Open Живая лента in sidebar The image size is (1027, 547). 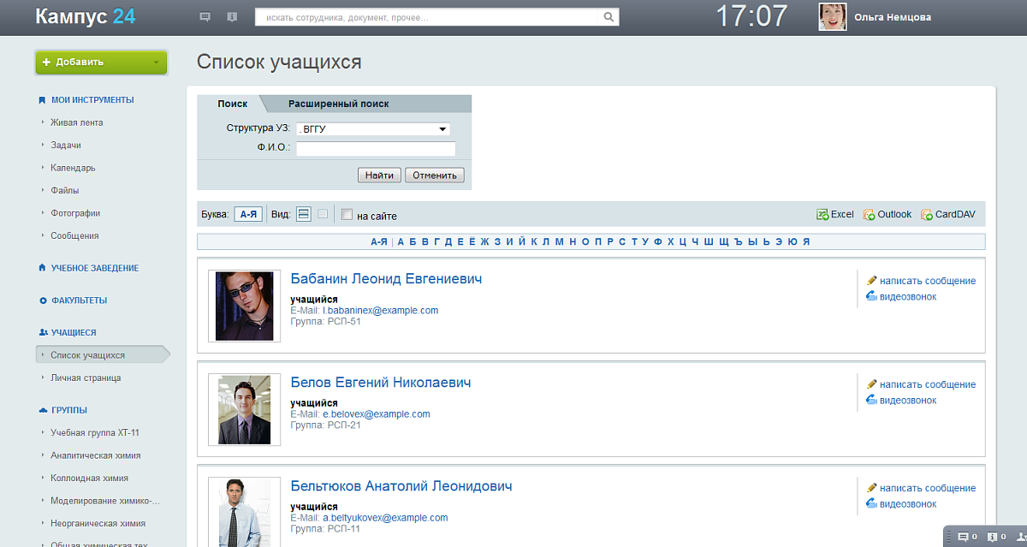pos(76,122)
